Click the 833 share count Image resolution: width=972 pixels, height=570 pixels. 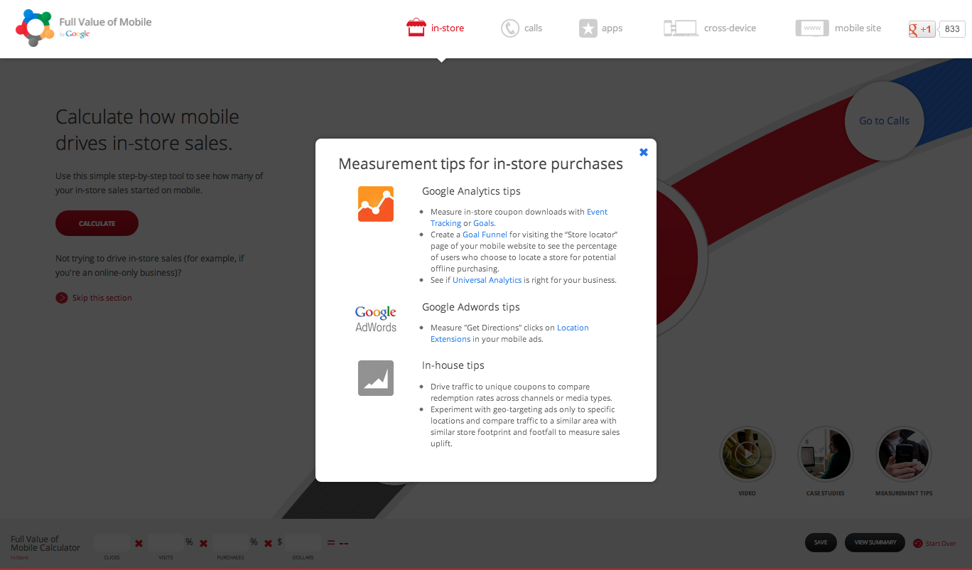[952, 29]
